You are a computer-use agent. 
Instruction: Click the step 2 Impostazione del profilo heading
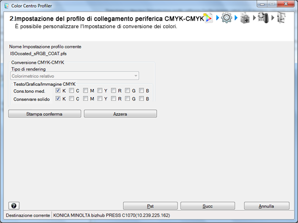tap(107, 18)
